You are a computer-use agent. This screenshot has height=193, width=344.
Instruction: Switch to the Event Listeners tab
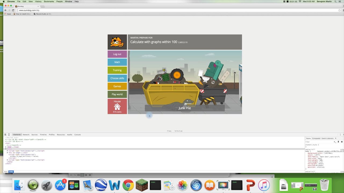click(x=327, y=138)
